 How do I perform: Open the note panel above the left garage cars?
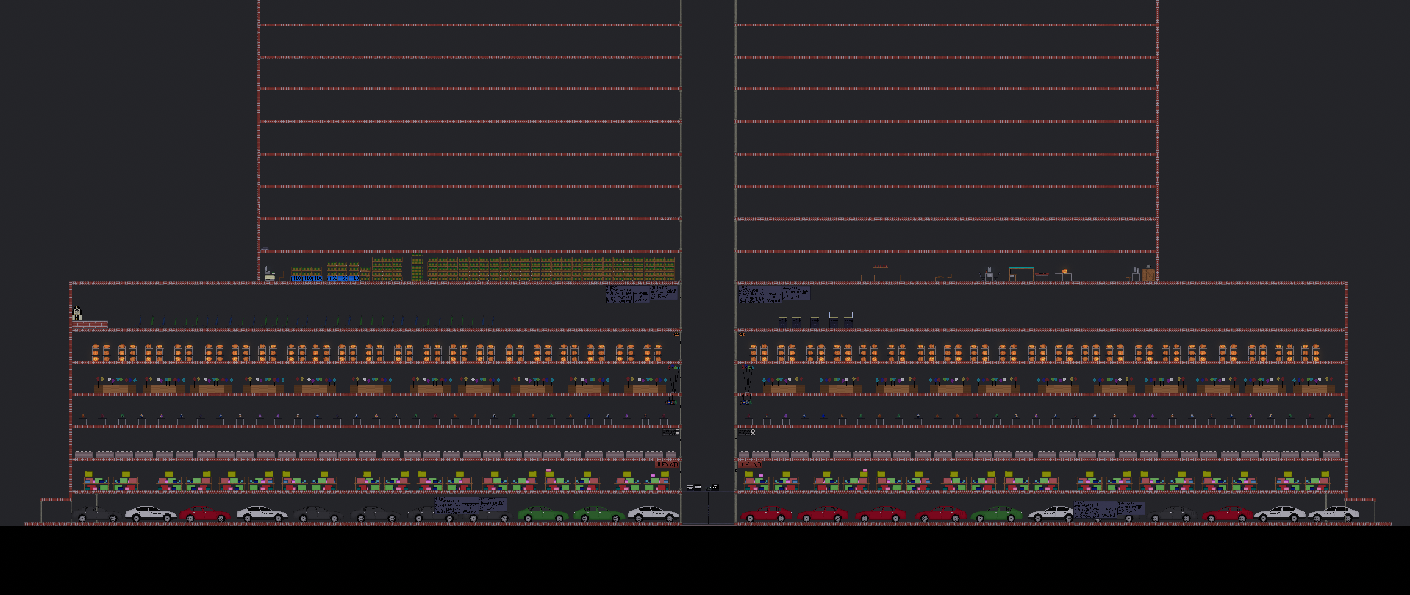coord(470,505)
